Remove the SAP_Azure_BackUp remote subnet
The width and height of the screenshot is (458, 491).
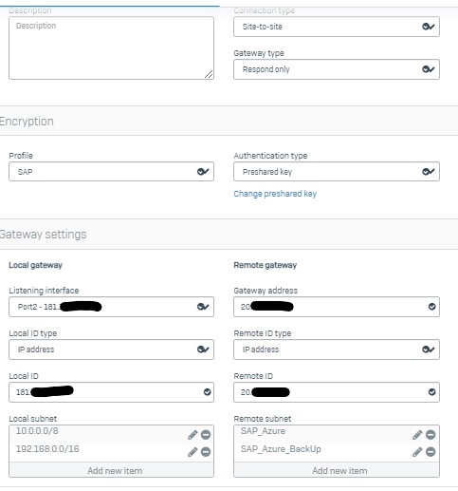[x=431, y=452]
